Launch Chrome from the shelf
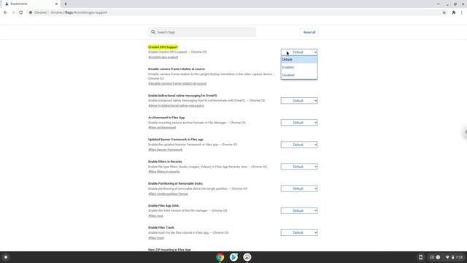Viewport: 467px width, 263px height. (220, 257)
